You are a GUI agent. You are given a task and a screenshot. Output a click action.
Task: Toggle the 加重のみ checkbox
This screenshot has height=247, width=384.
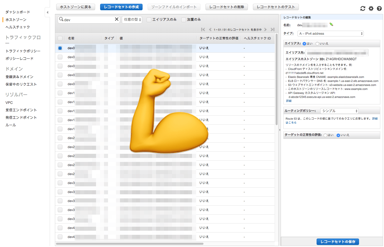[184, 20]
